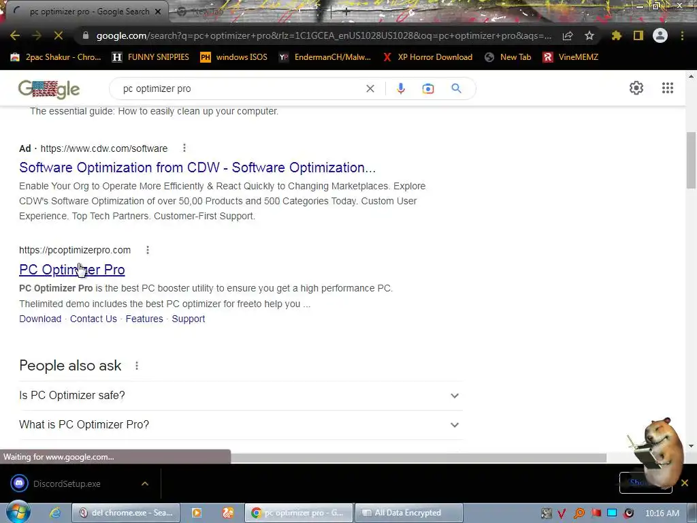Open a new tab with the plus button
This screenshot has height=523, width=697.
[346, 12]
